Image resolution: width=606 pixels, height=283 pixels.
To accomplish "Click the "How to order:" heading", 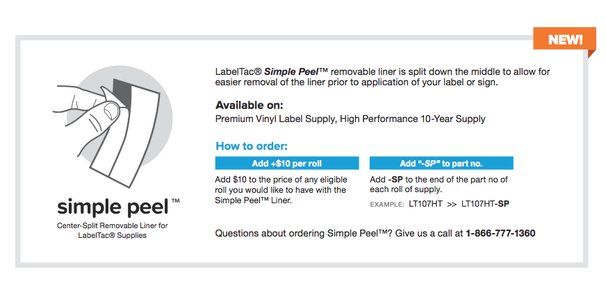I will [x=252, y=146].
